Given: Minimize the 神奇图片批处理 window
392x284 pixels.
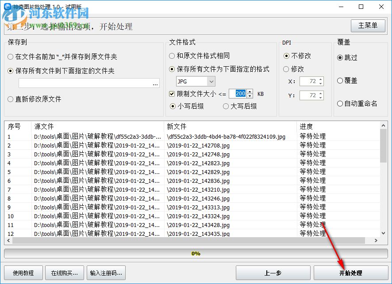Looking at the screenshot, I should coord(341,7).
